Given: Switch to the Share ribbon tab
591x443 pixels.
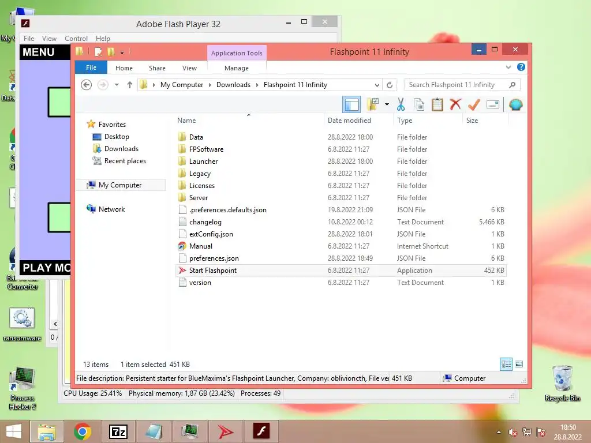Looking at the screenshot, I should click(157, 68).
